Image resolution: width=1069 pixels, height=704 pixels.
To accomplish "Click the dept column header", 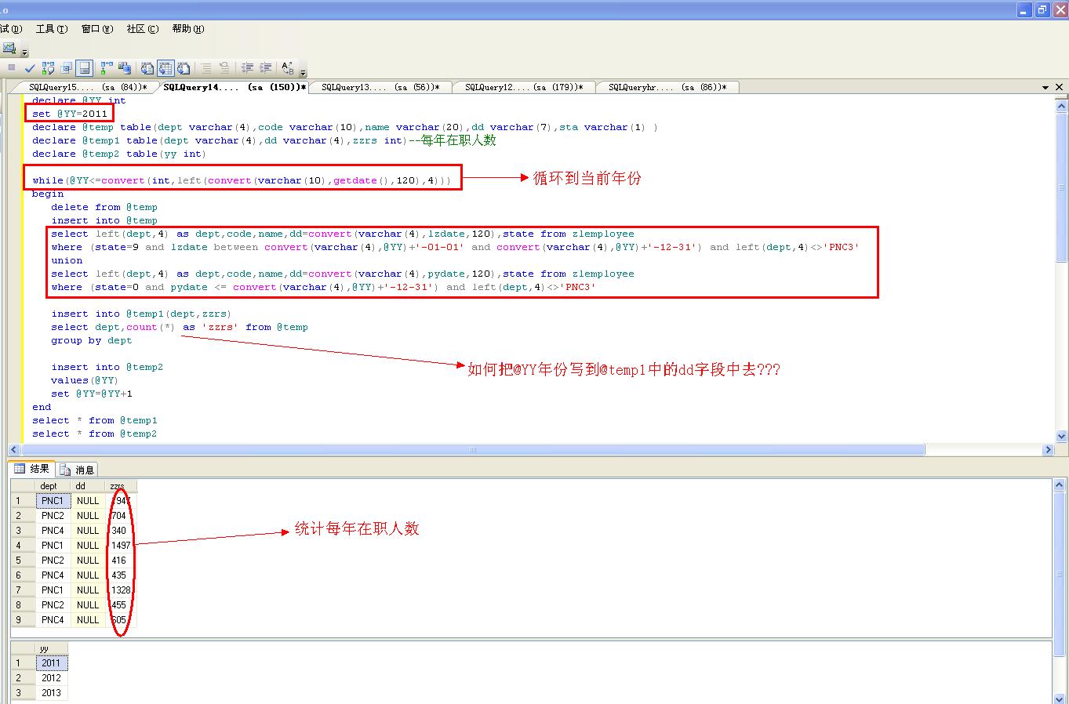I will (53, 486).
